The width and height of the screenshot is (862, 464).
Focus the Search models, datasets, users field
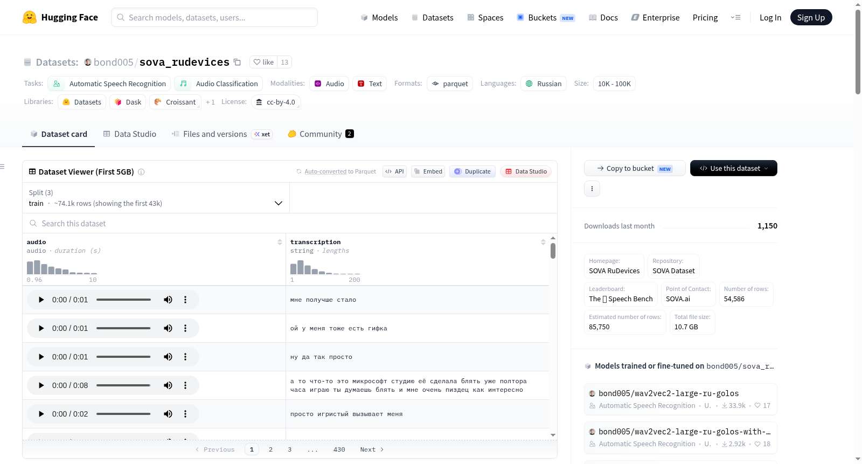point(214,17)
